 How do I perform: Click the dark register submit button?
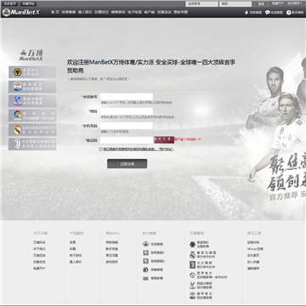click(x=127, y=163)
